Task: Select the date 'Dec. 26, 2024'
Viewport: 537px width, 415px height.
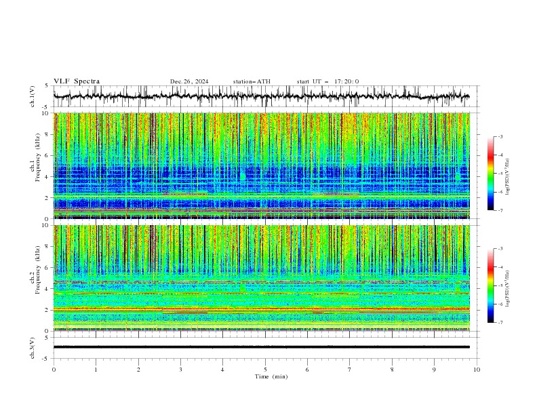Action: [189, 81]
